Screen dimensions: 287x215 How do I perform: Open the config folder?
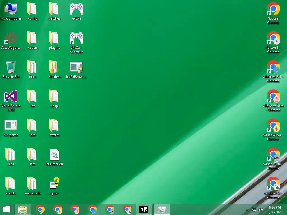click(x=33, y=11)
